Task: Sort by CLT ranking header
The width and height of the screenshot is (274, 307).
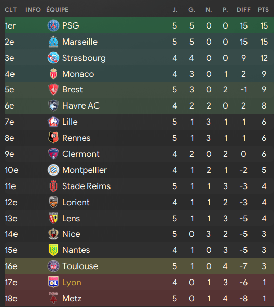Action: [x=11, y=10]
